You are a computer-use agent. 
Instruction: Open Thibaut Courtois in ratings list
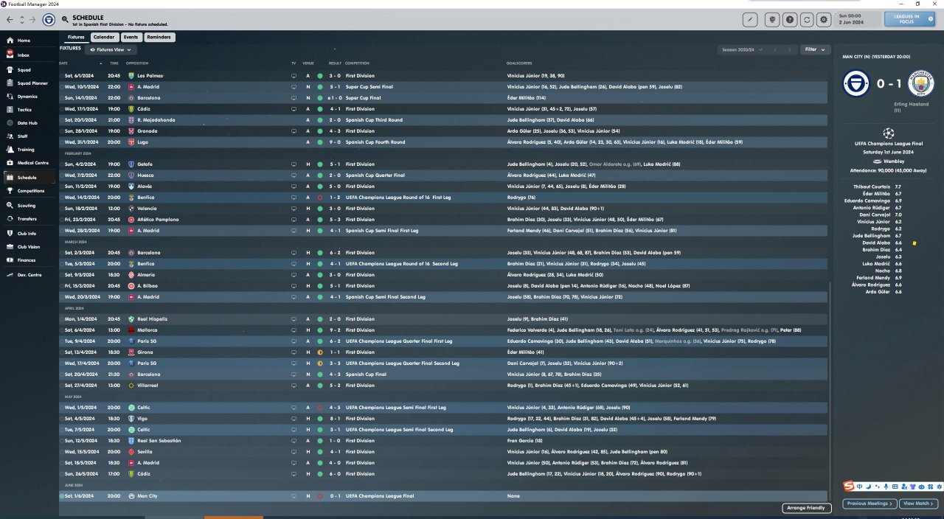871,187
